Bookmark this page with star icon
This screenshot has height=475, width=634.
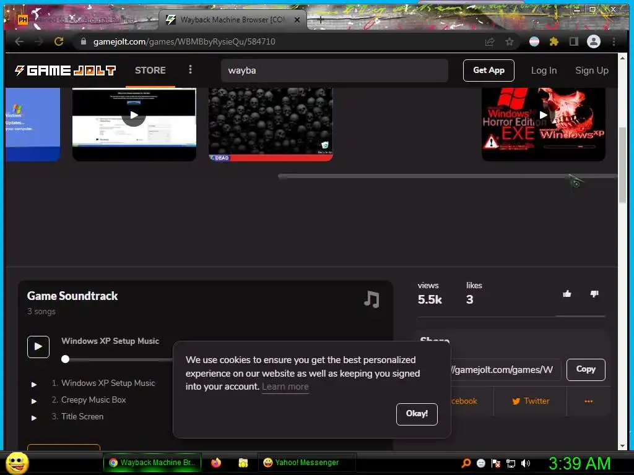click(510, 41)
